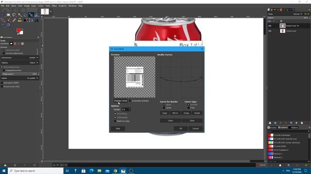The height and width of the screenshot is (174, 311).
Task: Click the Preview Once button
Action: (x=121, y=101)
